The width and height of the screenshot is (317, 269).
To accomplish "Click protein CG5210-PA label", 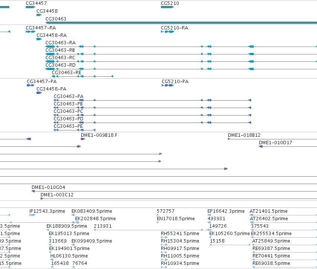I will [175, 82].
